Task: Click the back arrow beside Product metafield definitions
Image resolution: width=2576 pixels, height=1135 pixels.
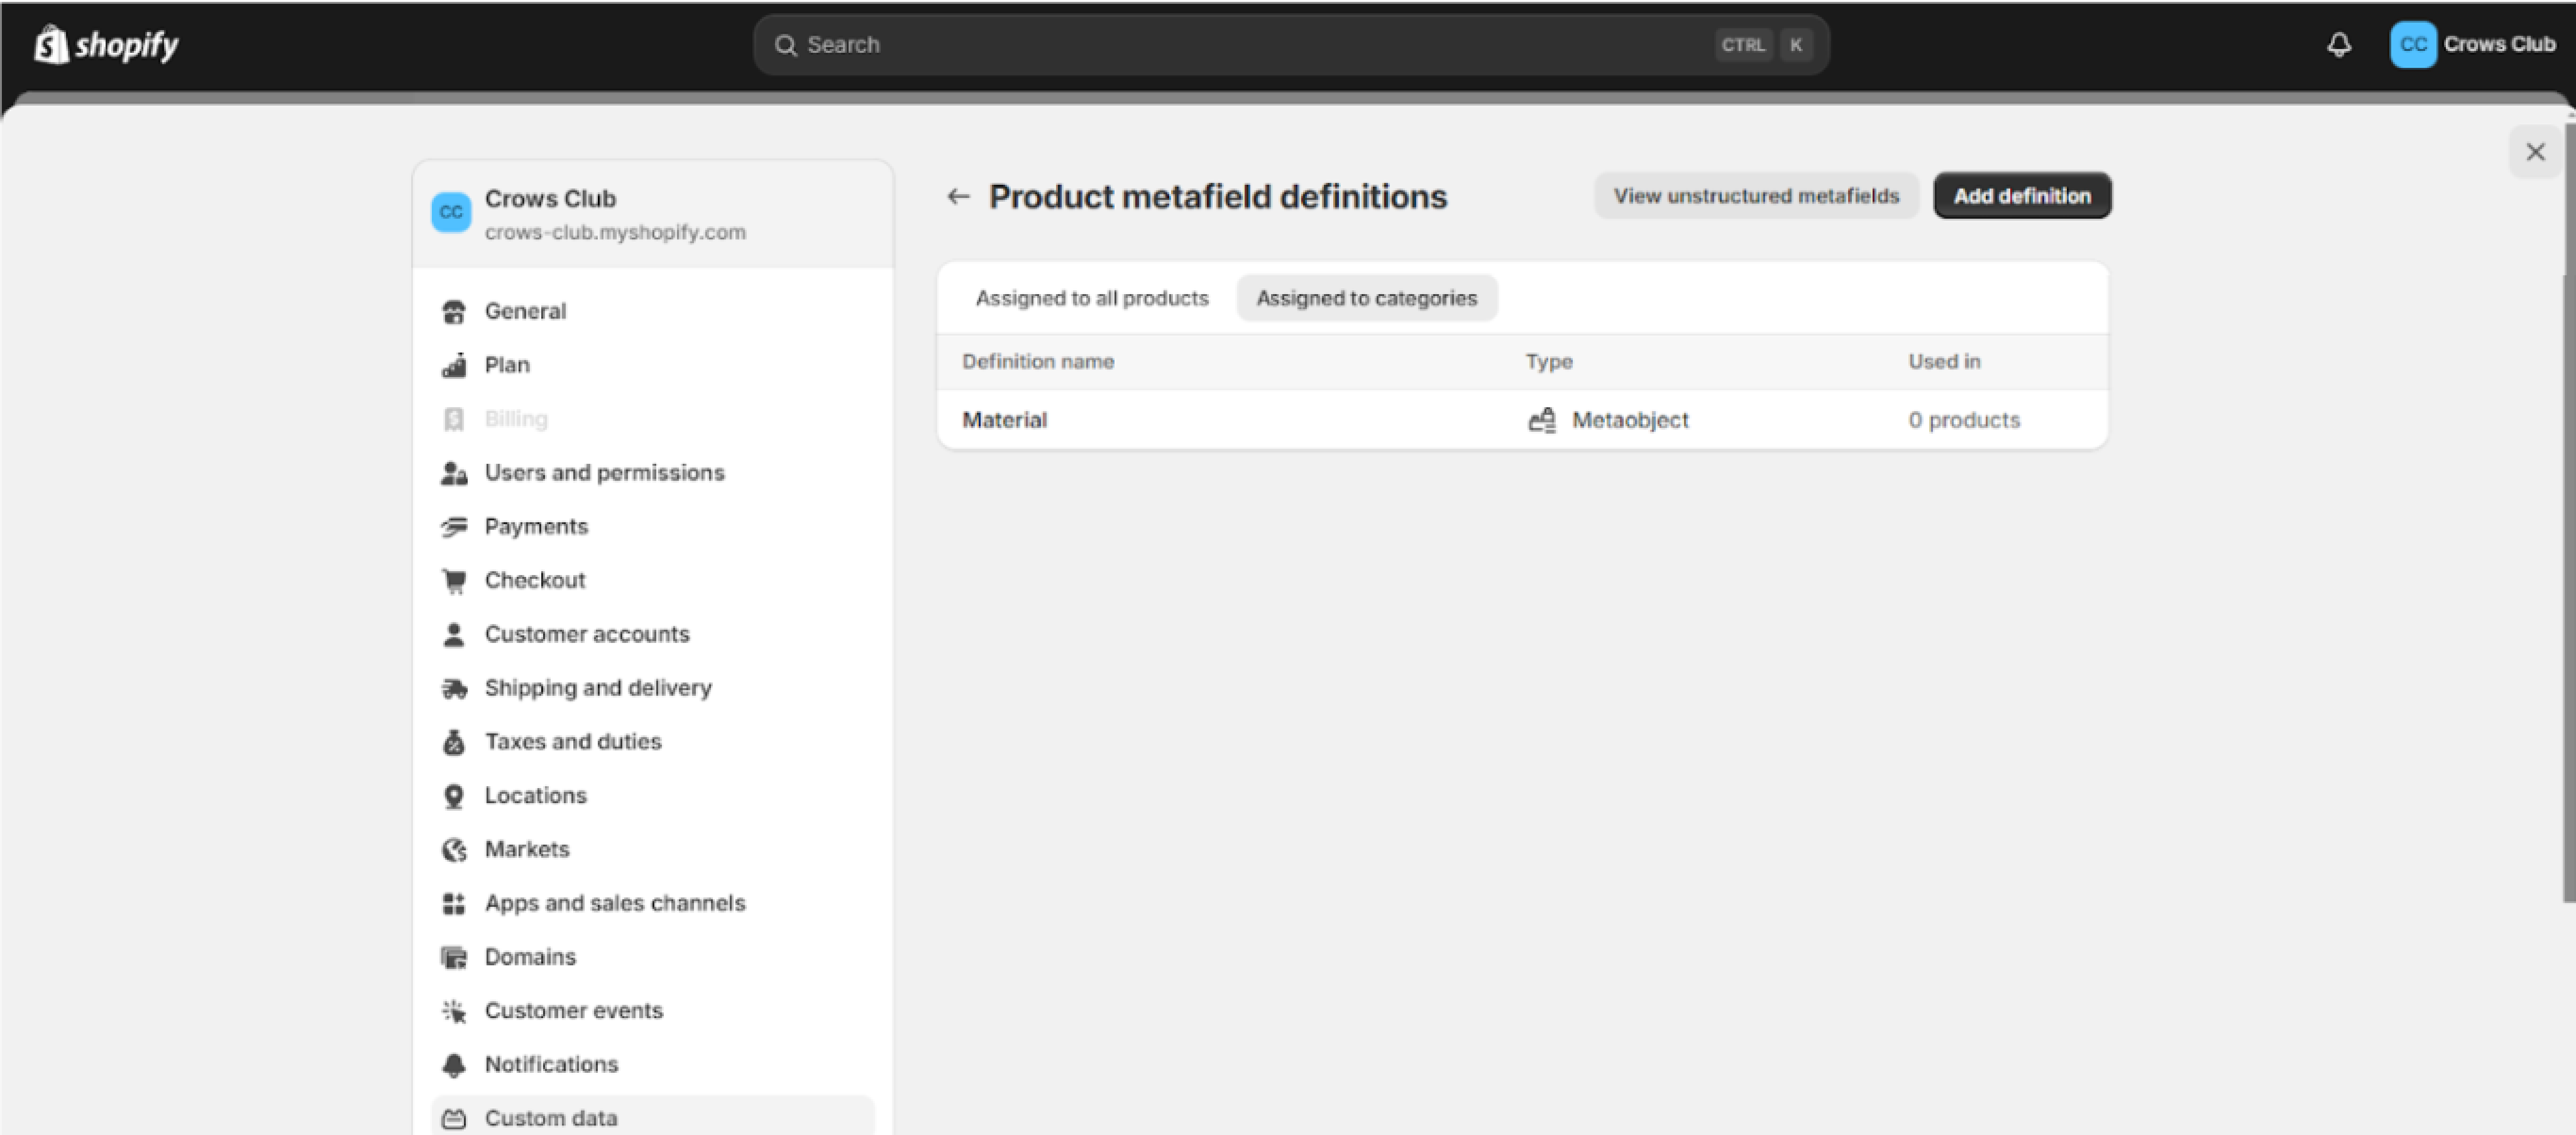Action: 958,196
